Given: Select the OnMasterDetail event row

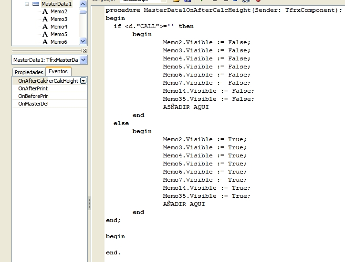Looking at the screenshot, I should click(x=32, y=104).
